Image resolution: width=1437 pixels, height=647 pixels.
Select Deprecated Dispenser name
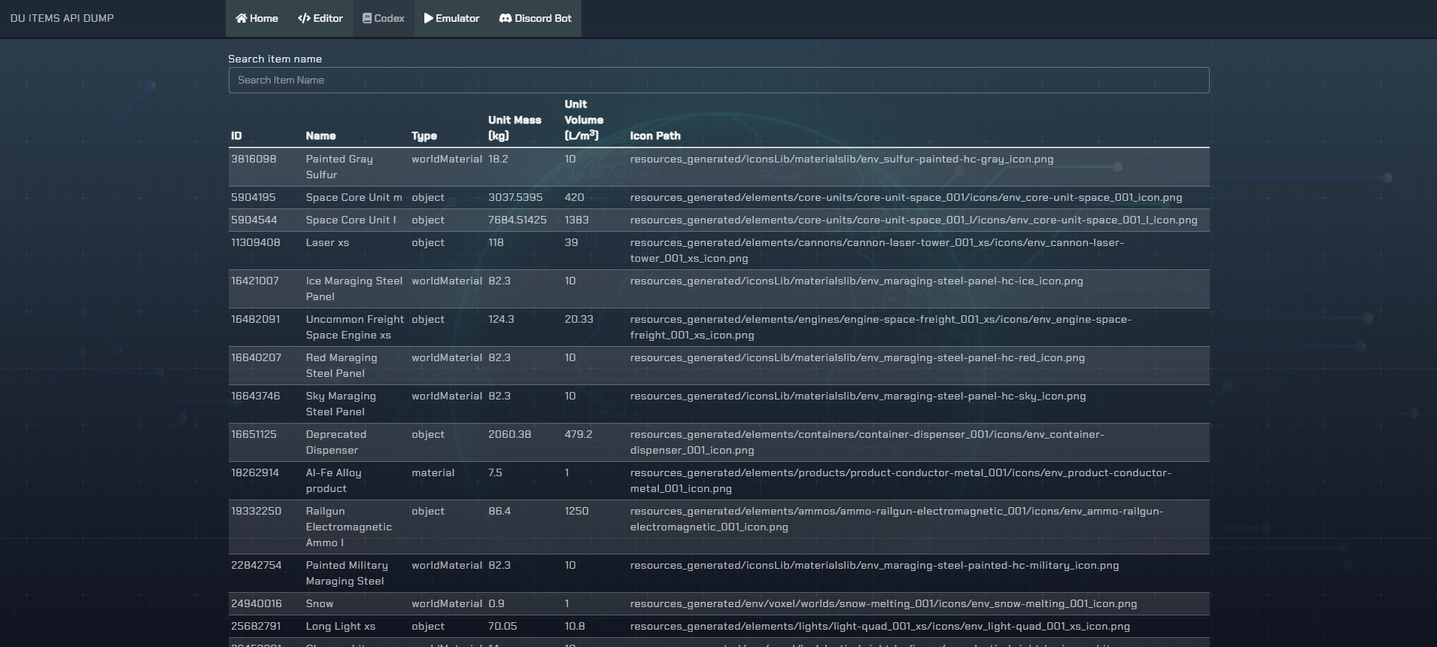click(x=336, y=442)
